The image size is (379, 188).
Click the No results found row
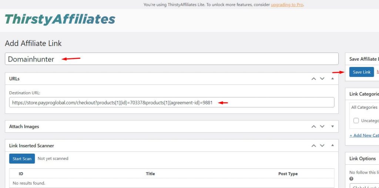(x=172, y=183)
